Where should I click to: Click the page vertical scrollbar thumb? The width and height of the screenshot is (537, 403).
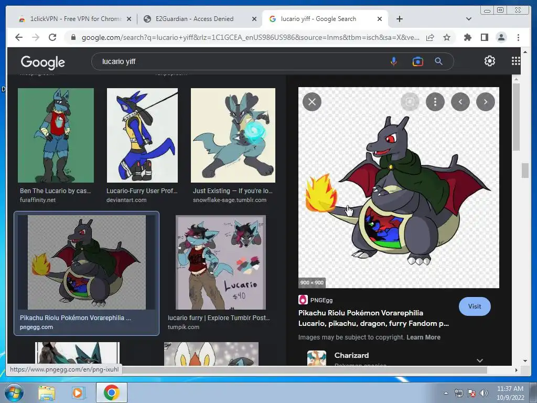525,171
